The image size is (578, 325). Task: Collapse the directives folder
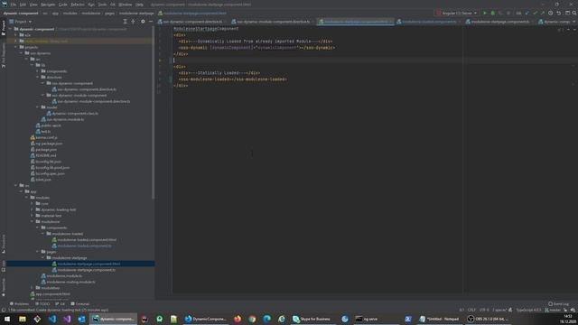click(x=38, y=77)
